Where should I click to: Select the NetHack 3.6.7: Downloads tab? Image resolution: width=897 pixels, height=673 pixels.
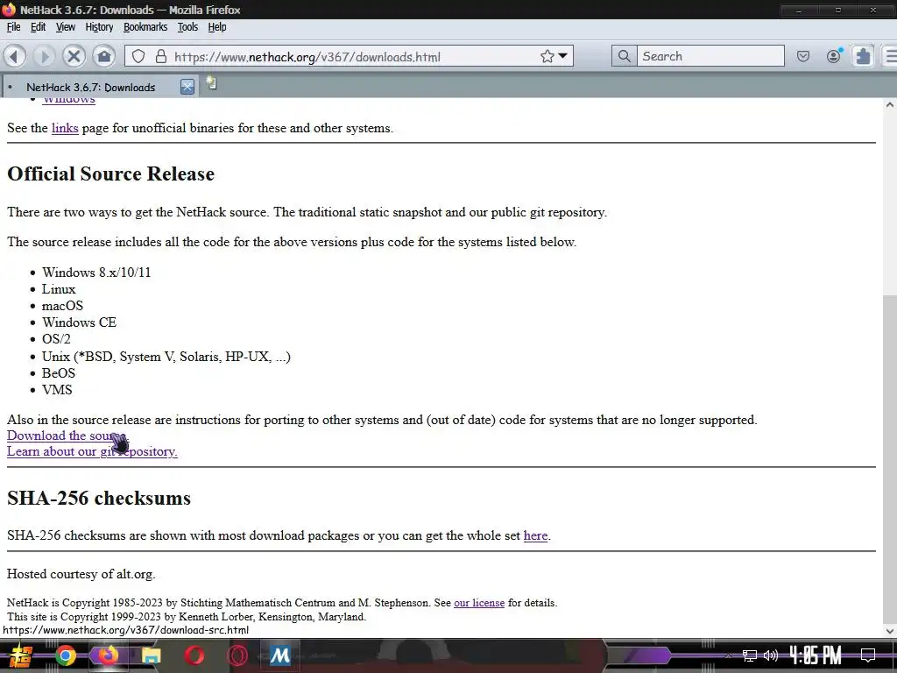coord(90,87)
